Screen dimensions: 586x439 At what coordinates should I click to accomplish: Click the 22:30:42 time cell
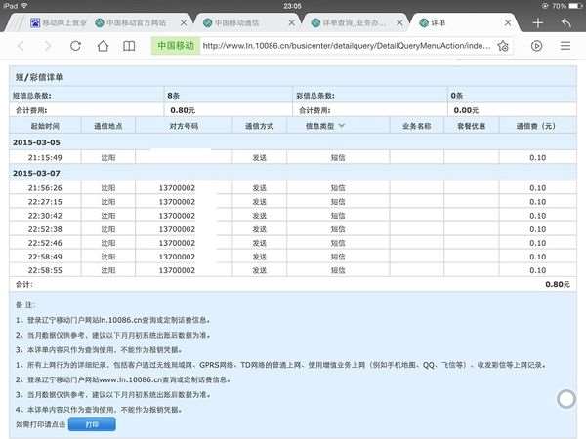pyautogui.click(x=45, y=216)
